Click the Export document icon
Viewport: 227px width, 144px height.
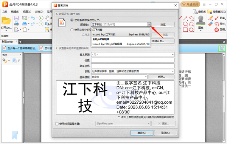[x=16, y=29]
